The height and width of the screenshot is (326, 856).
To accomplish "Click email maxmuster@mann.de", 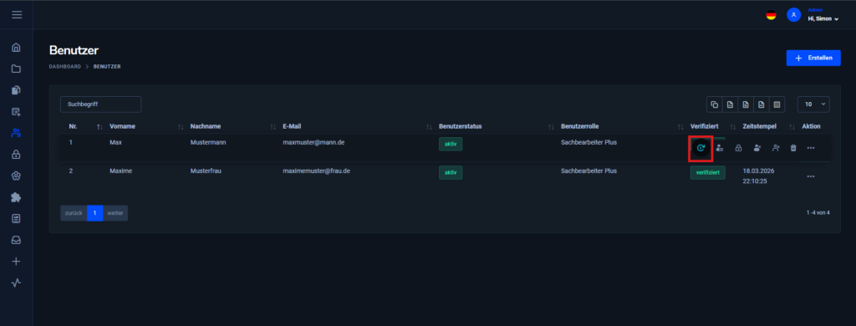I will click(313, 142).
